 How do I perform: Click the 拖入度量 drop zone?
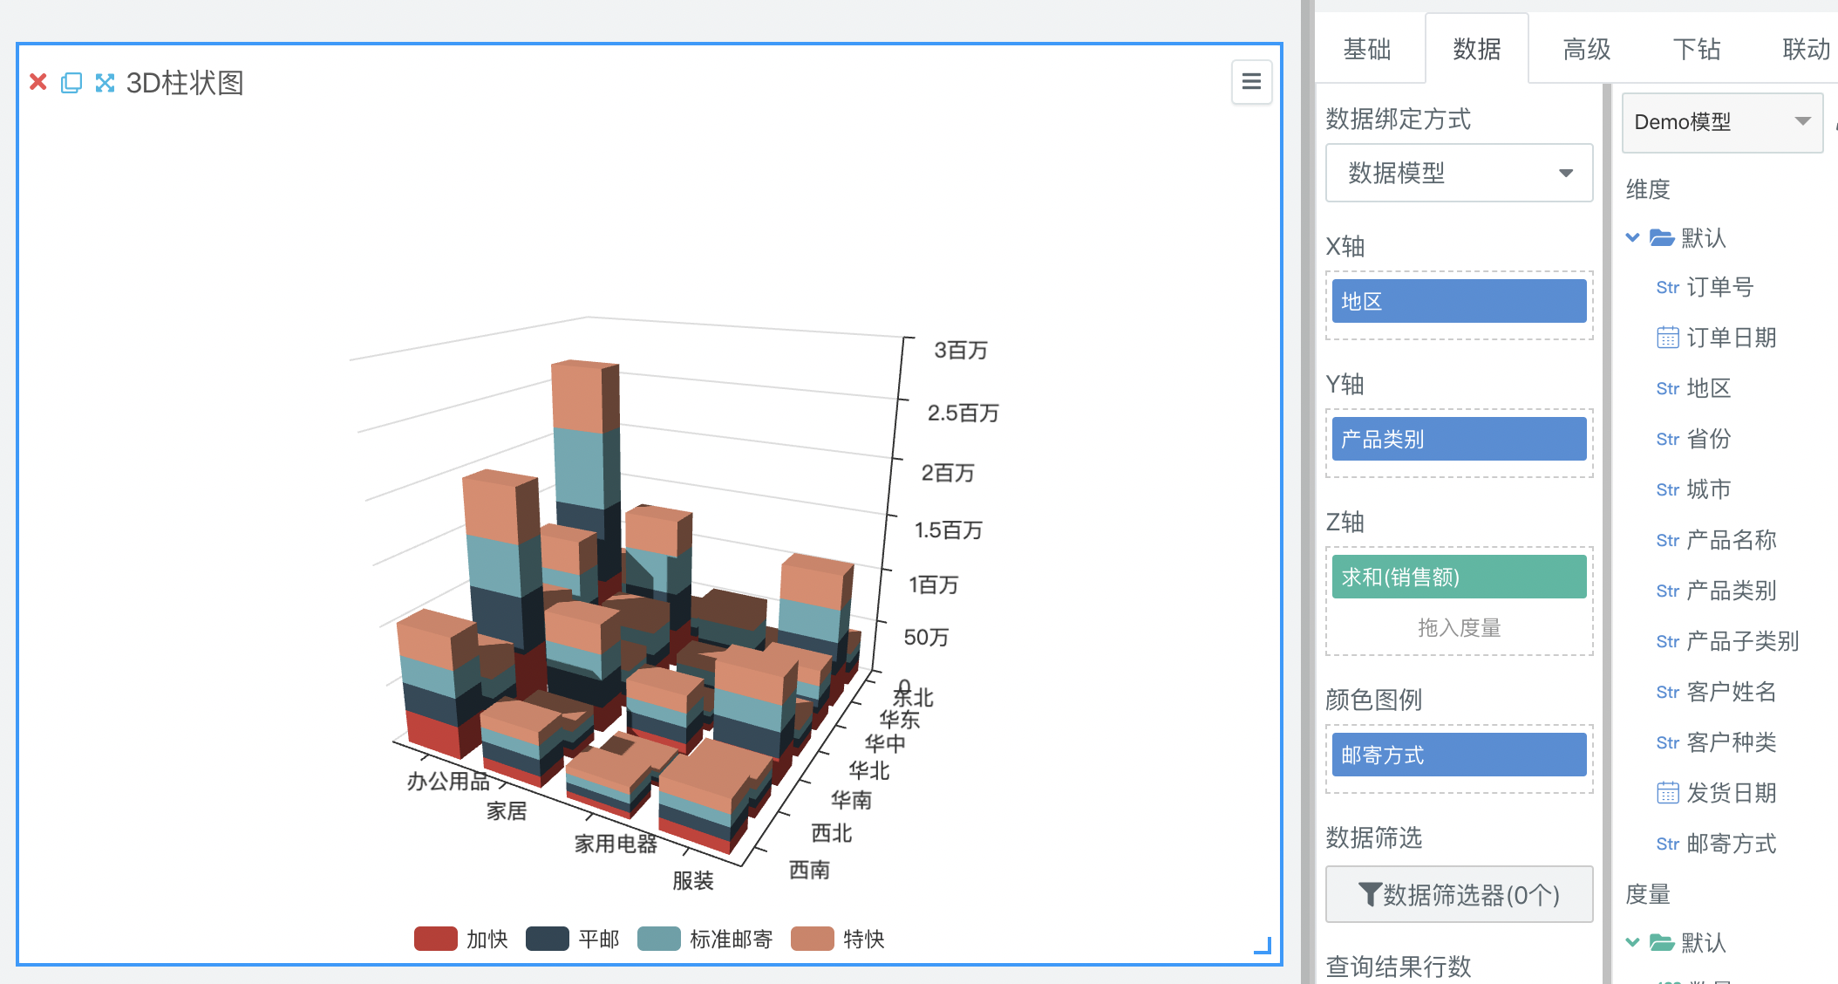[x=1459, y=627]
